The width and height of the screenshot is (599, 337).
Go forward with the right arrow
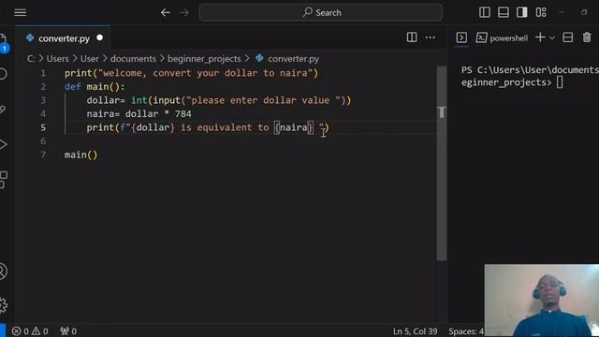coord(184,12)
